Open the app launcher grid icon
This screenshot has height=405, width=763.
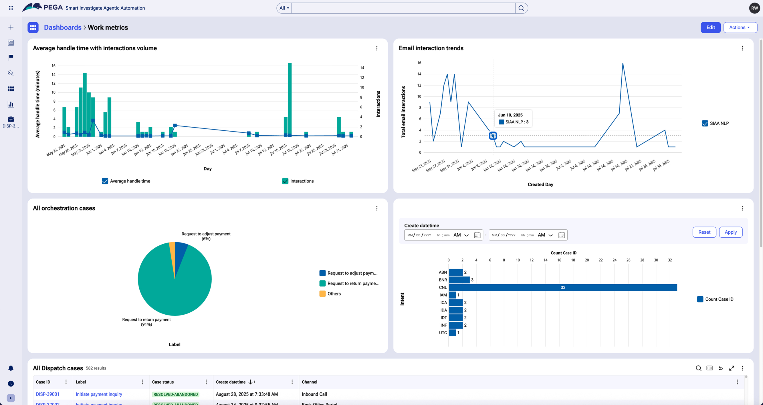point(11,8)
